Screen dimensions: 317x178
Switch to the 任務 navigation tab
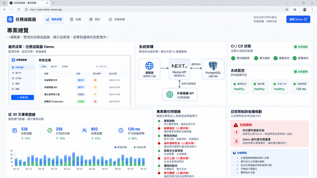click(x=76, y=19)
